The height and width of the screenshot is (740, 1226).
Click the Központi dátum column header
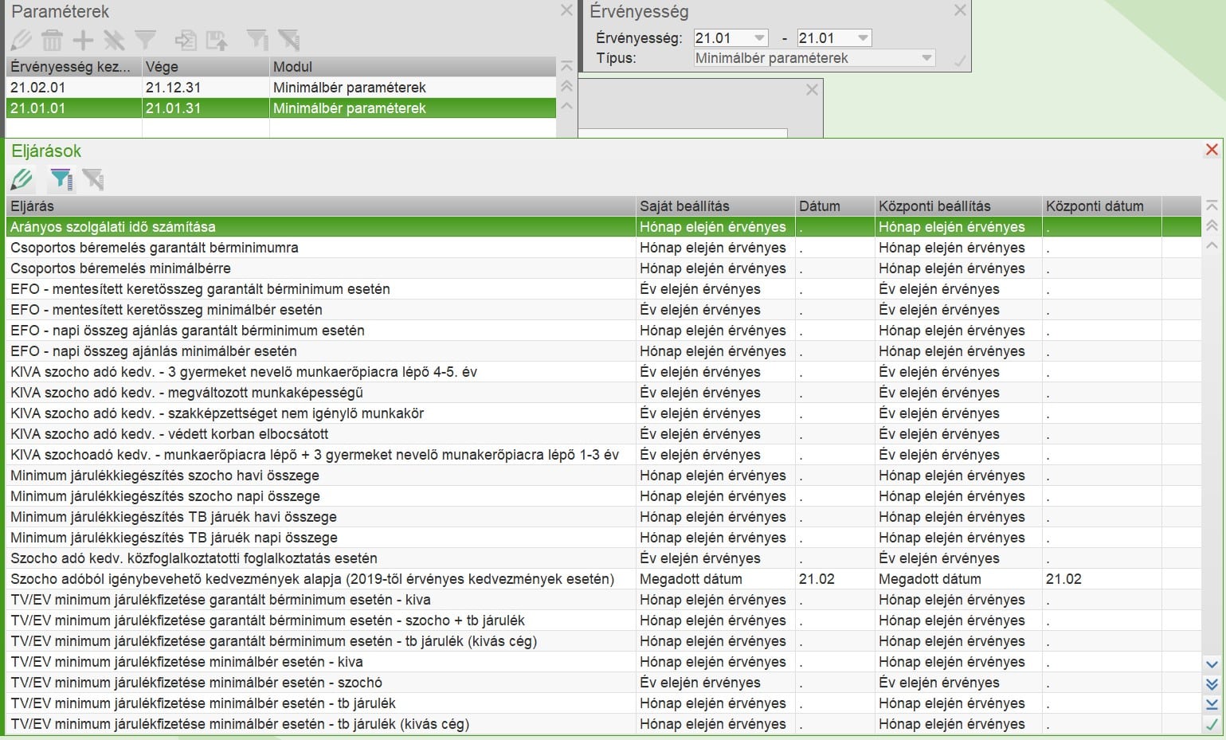pyautogui.click(x=1100, y=206)
